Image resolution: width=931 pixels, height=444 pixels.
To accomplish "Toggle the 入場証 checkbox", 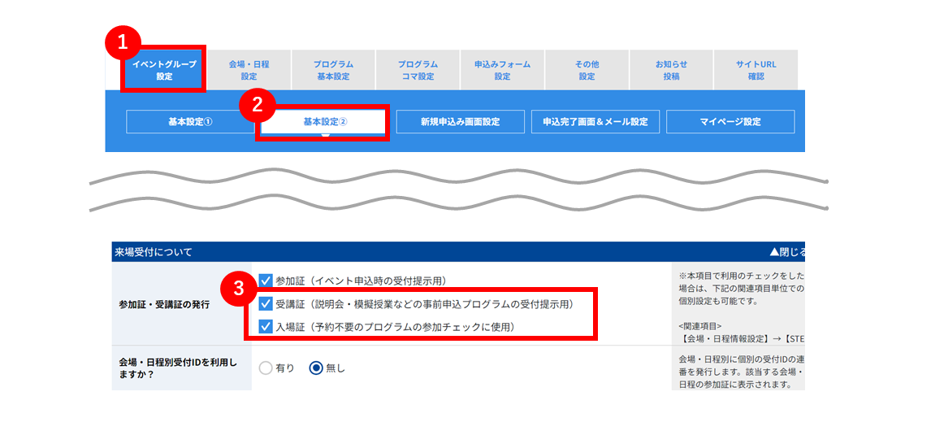I will click(266, 327).
